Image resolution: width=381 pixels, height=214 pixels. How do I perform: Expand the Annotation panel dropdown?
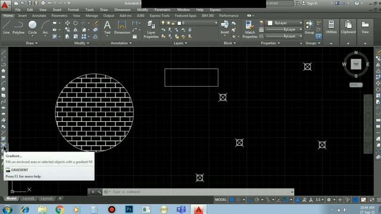121,43
